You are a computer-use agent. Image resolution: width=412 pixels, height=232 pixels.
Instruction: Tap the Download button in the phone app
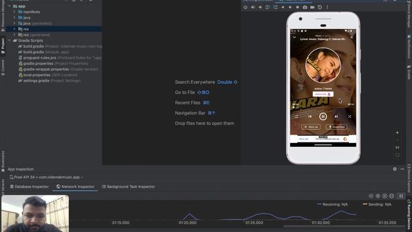(x=337, y=127)
